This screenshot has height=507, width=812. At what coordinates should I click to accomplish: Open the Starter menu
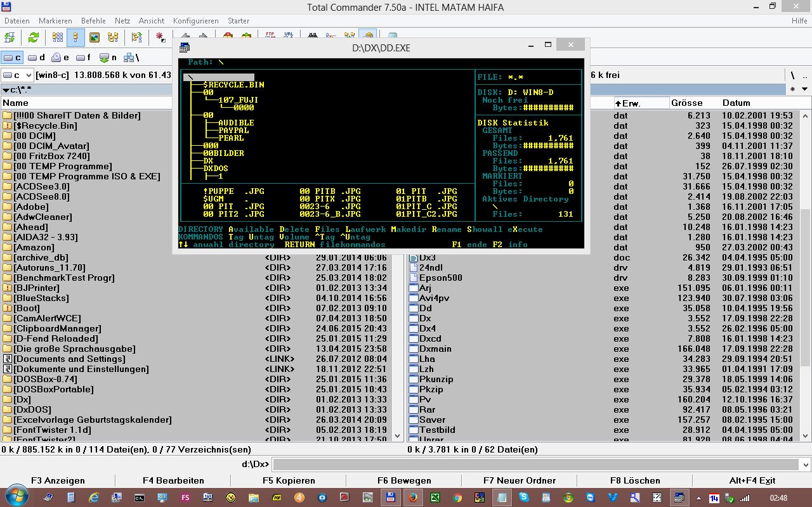[x=239, y=21]
